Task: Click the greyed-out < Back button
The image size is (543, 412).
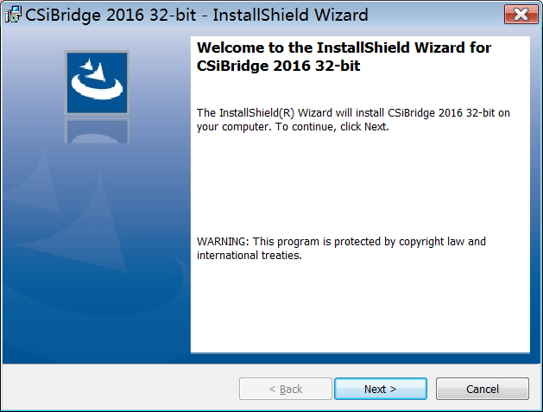Action: tap(286, 389)
